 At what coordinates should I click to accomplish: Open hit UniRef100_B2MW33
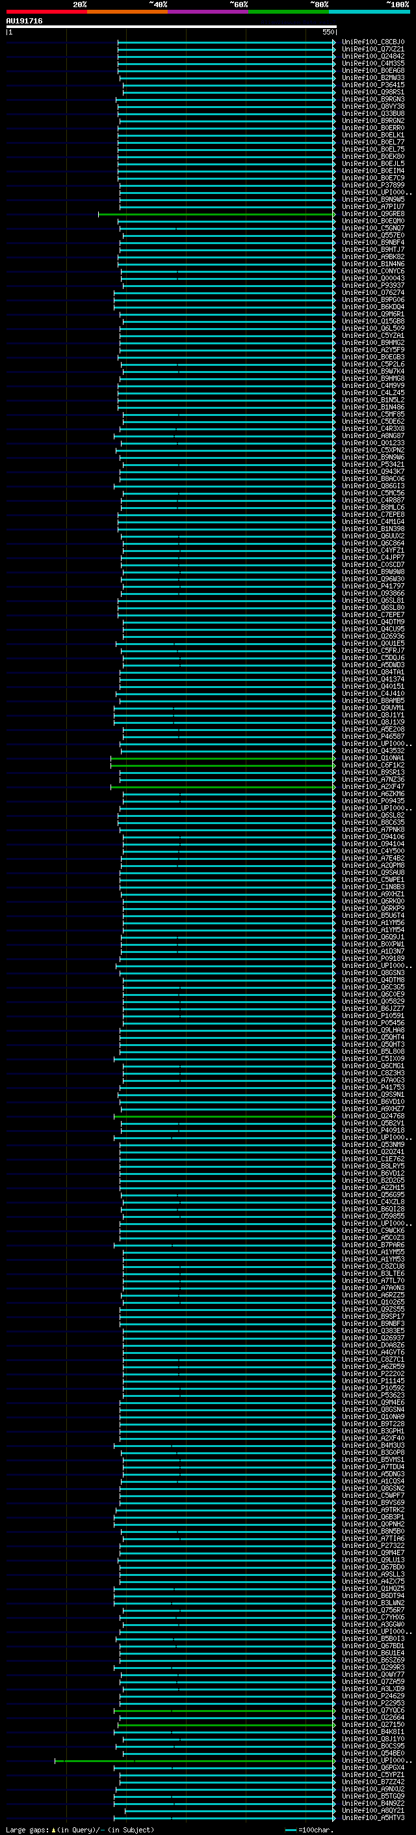coord(372,77)
